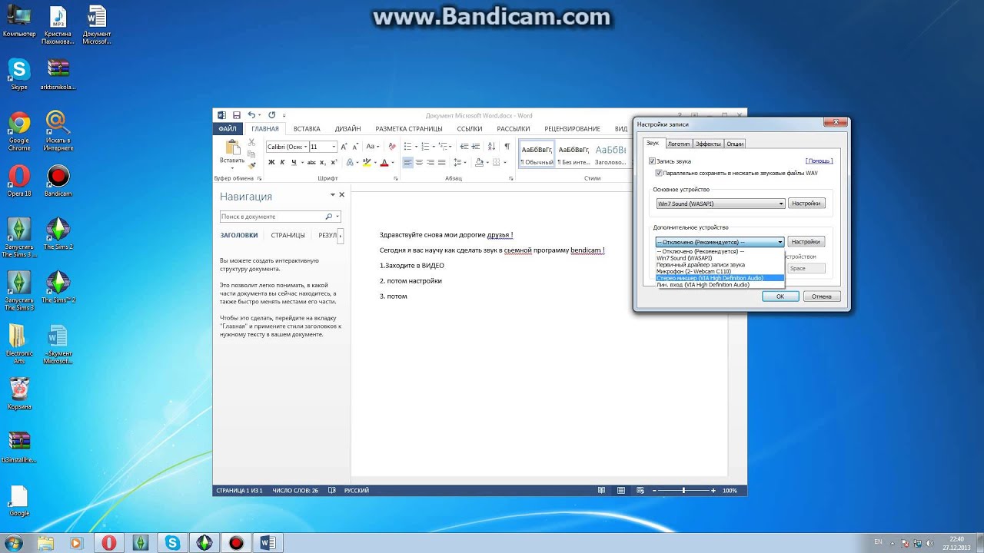Click the decrease indent icon

[x=464, y=146]
